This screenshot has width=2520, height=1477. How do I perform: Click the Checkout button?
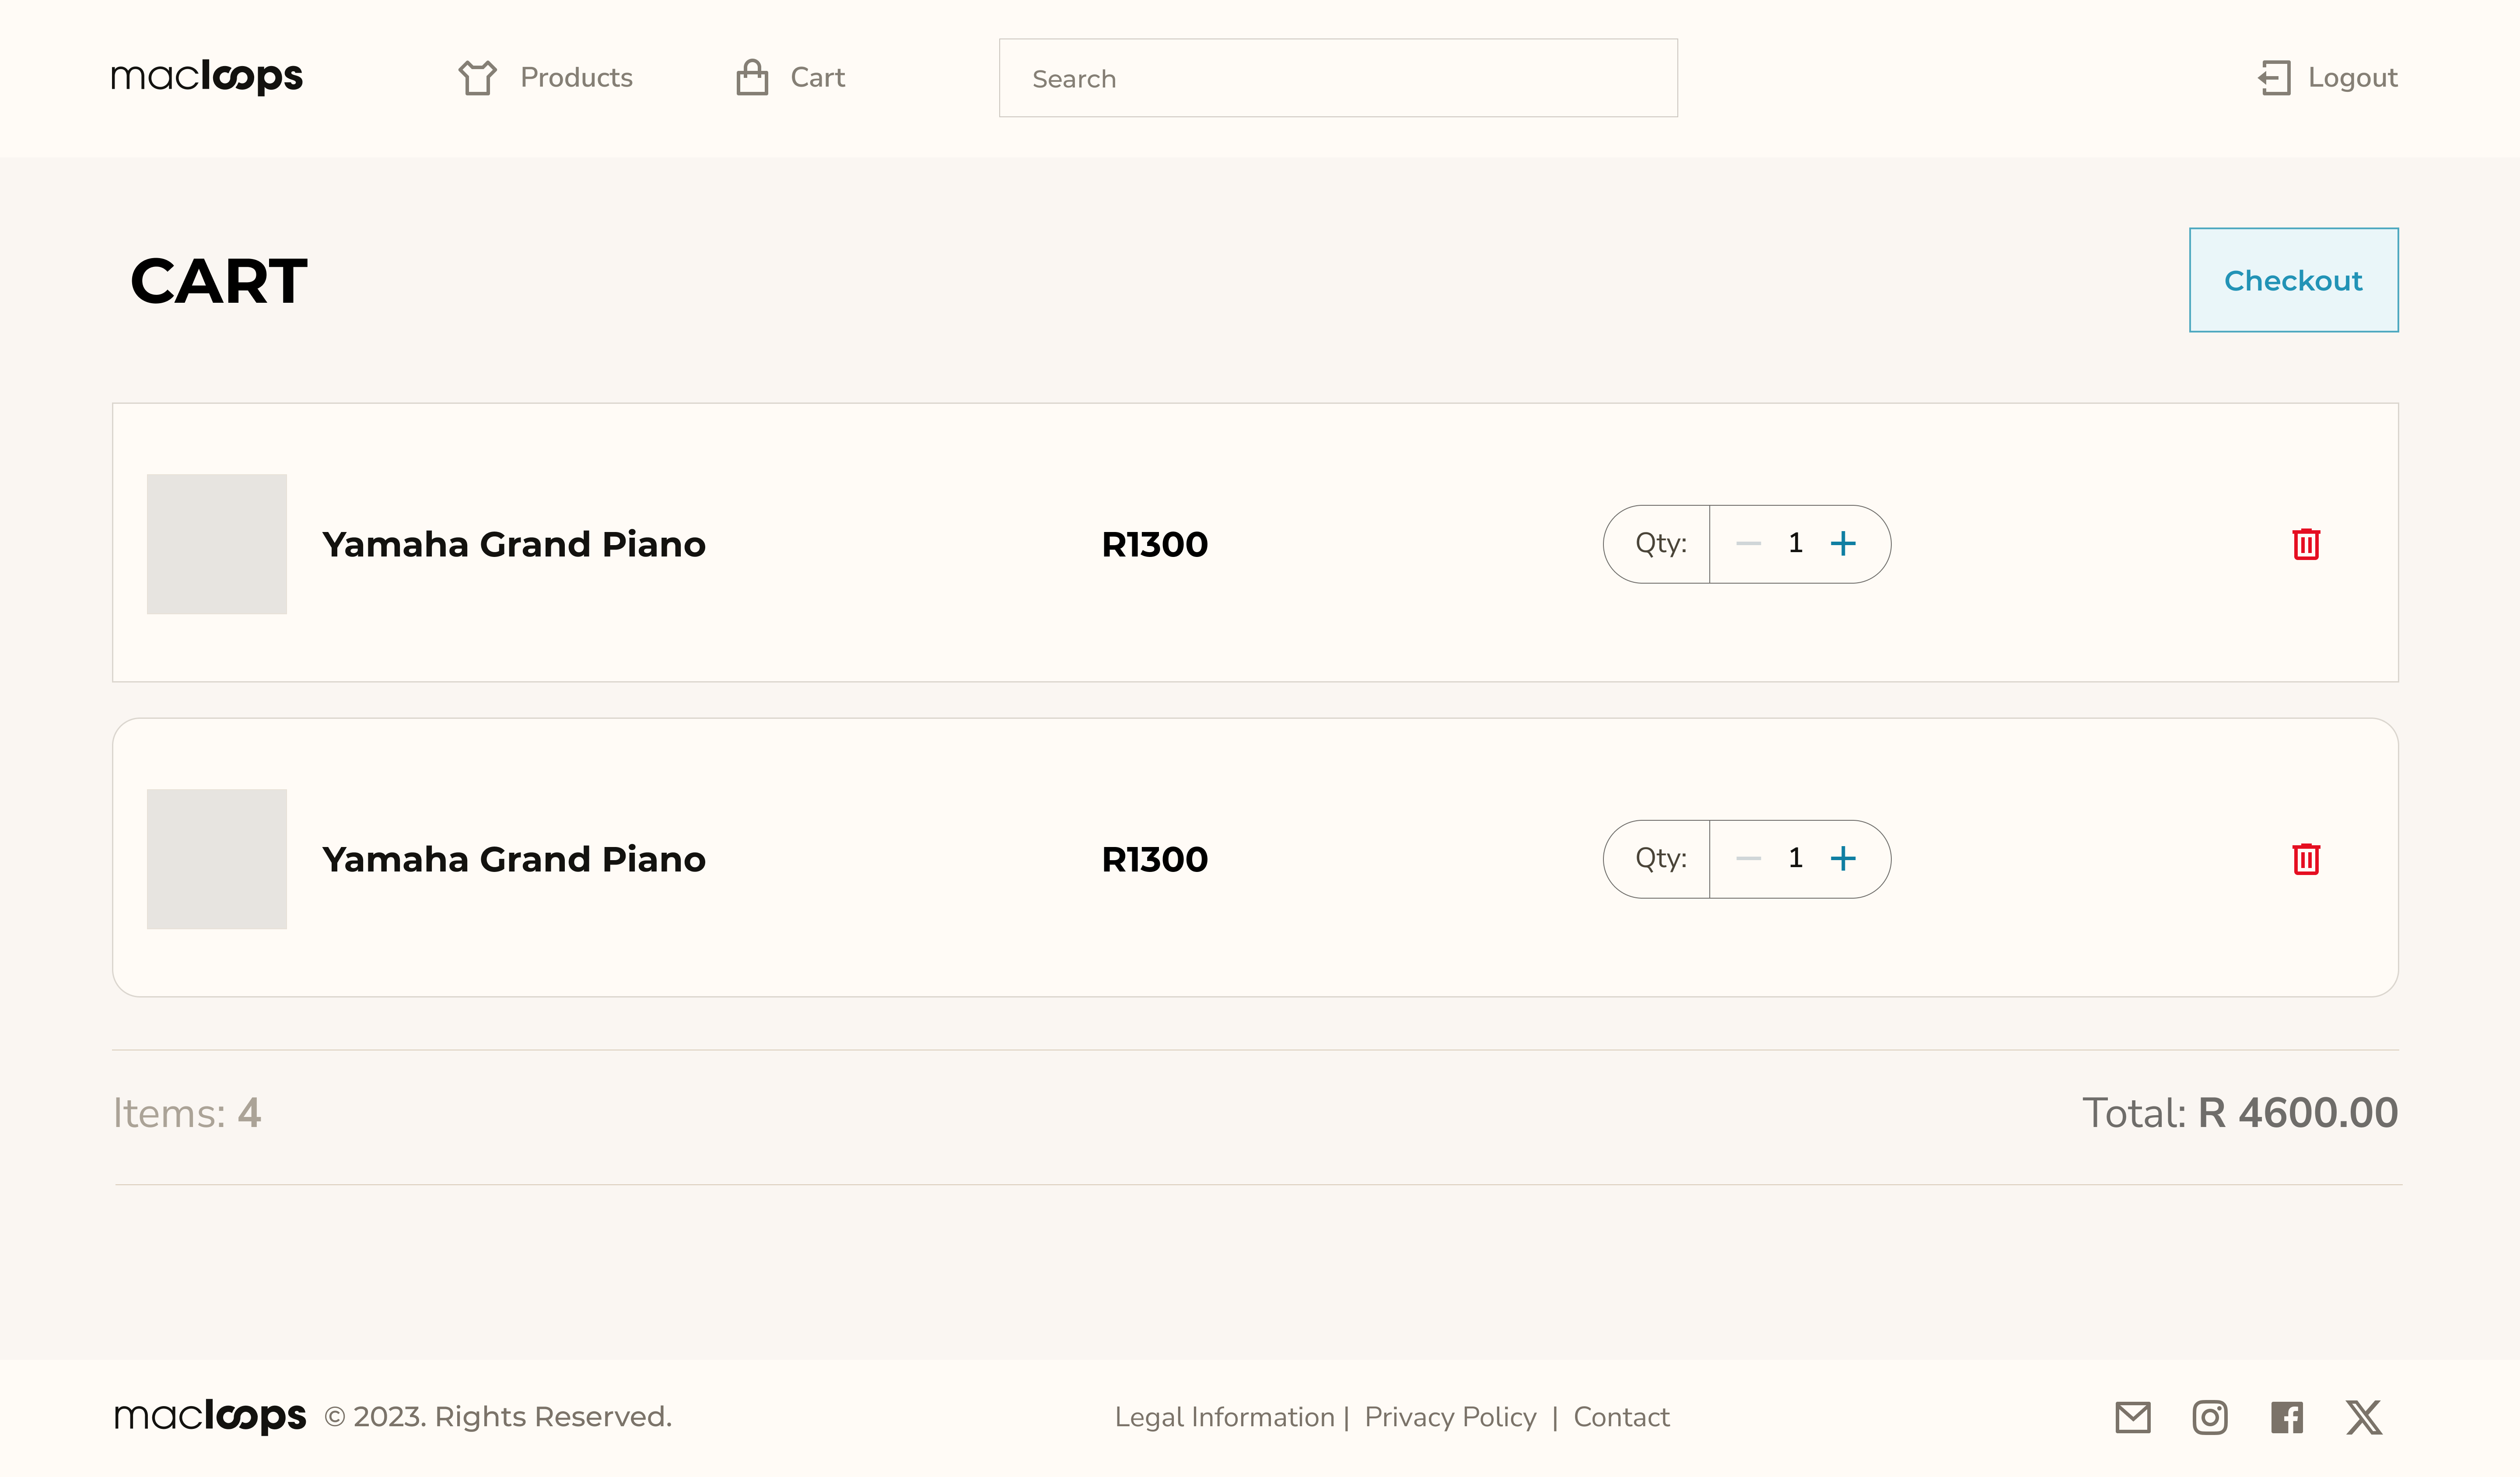click(x=2293, y=280)
